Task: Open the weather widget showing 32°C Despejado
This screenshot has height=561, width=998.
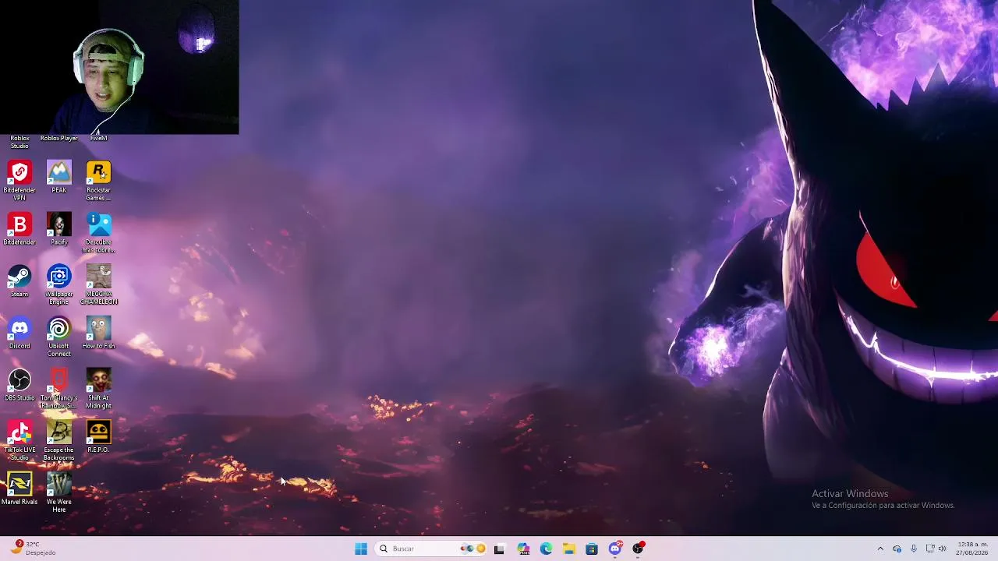Action: point(33,549)
